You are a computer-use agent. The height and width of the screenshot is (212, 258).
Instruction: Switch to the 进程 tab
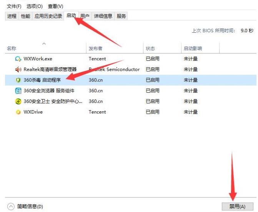pyautogui.click(x=12, y=16)
